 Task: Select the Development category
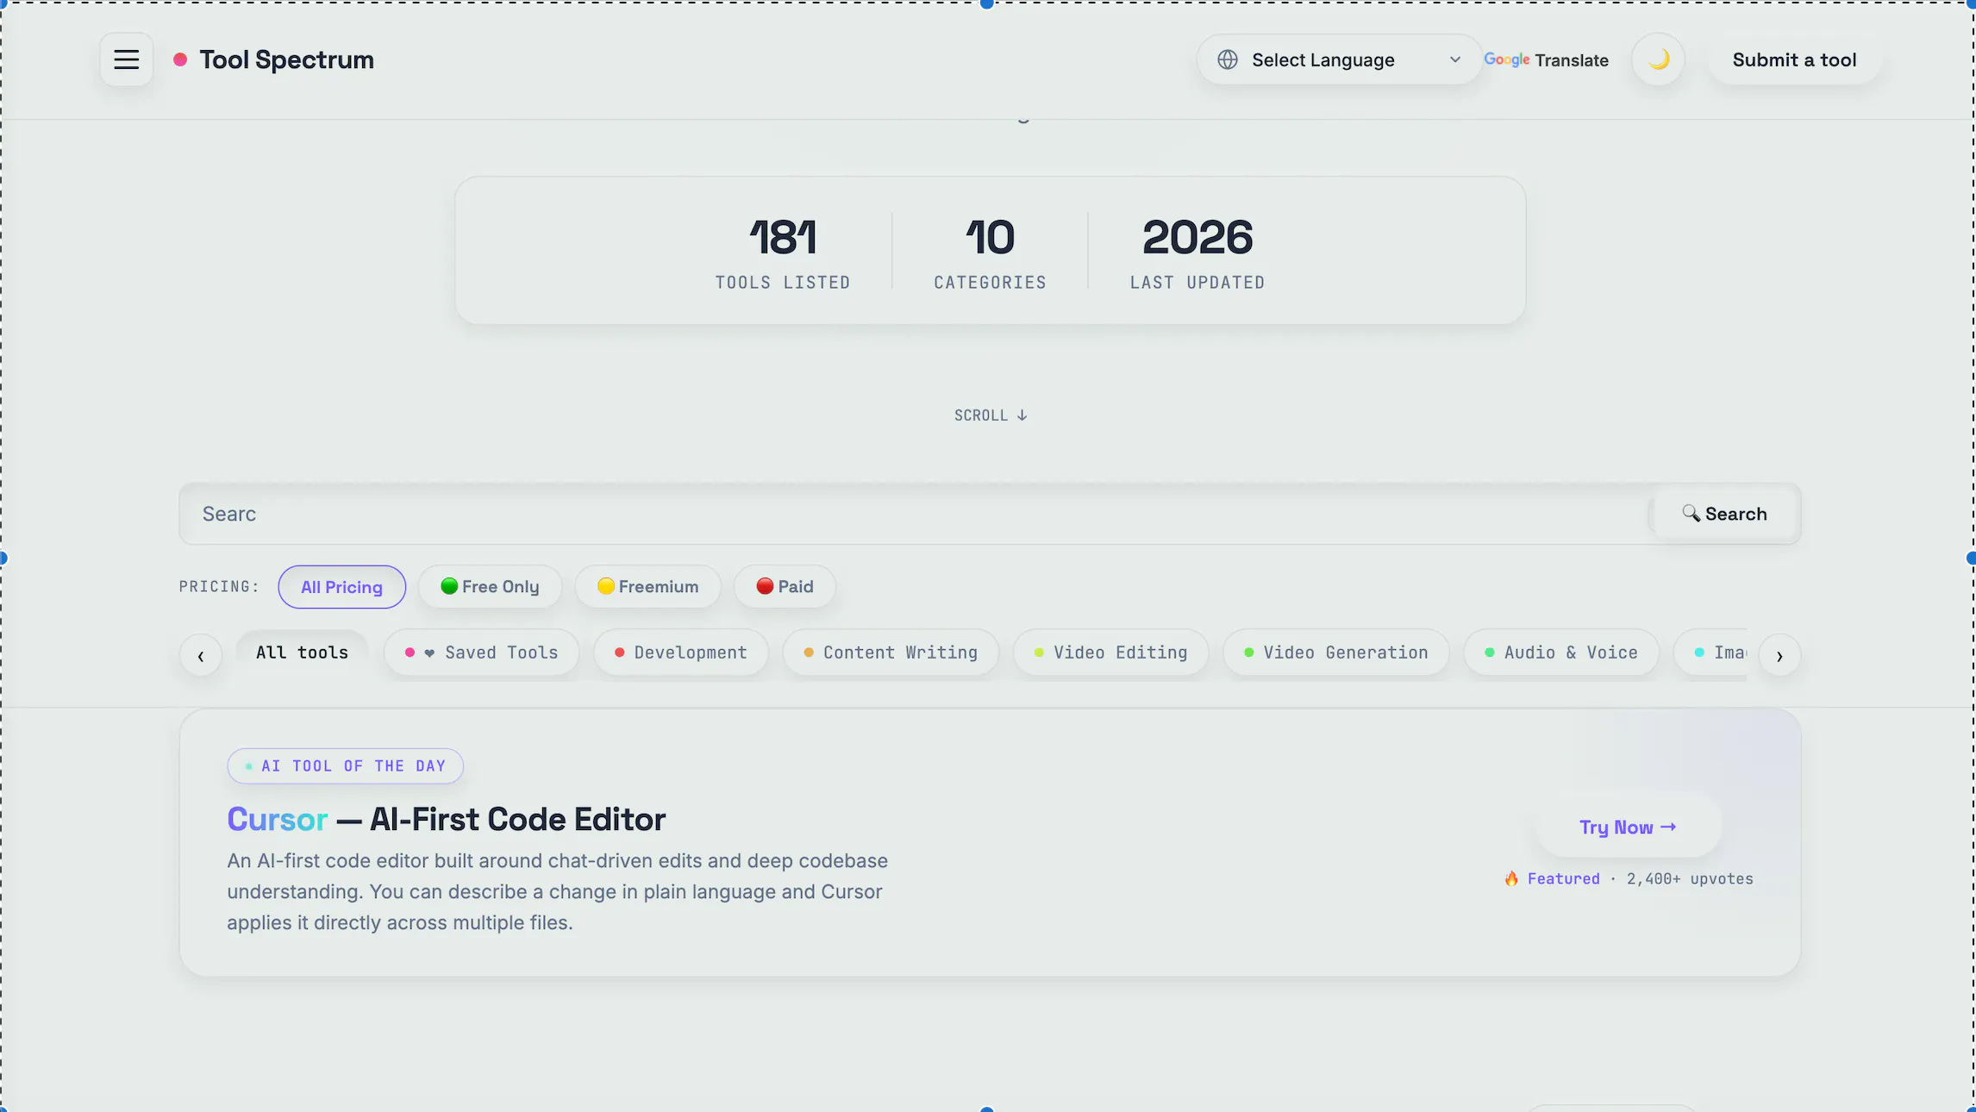pyautogui.click(x=681, y=653)
